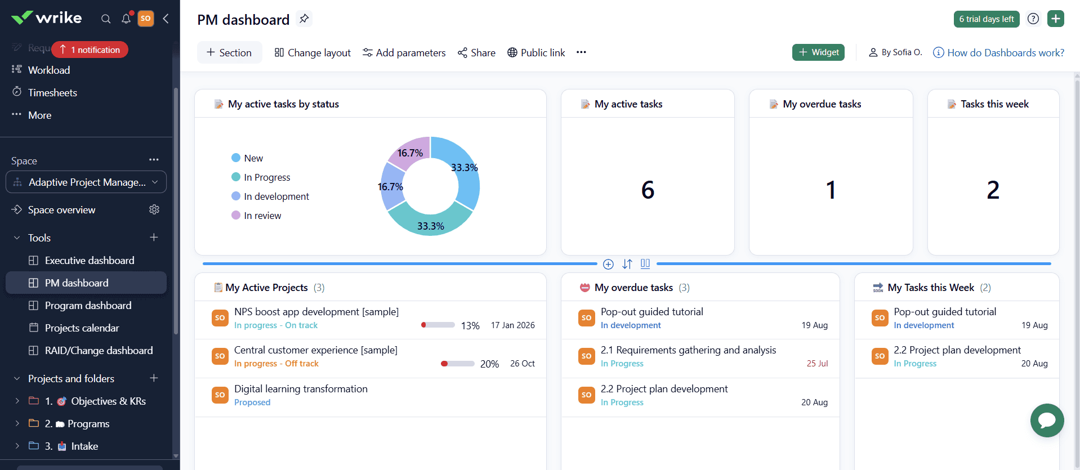Toggle New status in chart legend
This screenshot has height=470, width=1080.
(247, 158)
